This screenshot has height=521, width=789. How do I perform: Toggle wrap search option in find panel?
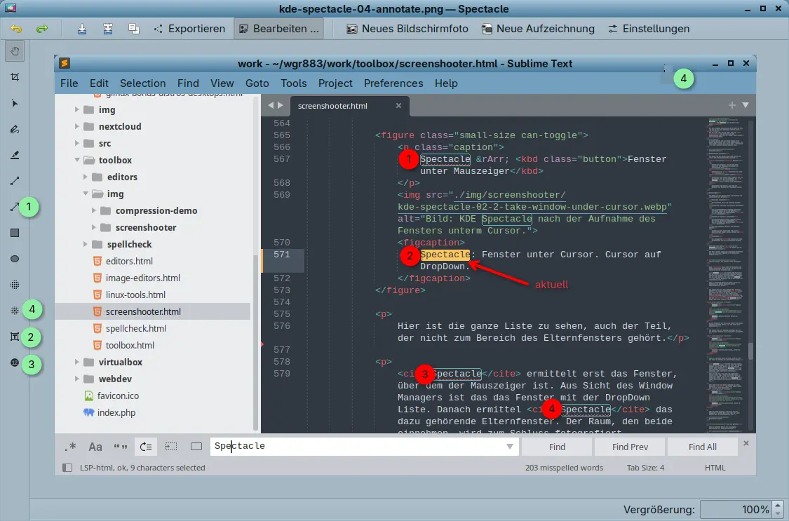coord(146,447)
